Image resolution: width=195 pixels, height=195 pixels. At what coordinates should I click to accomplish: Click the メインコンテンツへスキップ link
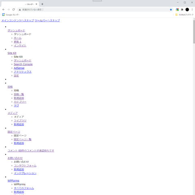17,20
